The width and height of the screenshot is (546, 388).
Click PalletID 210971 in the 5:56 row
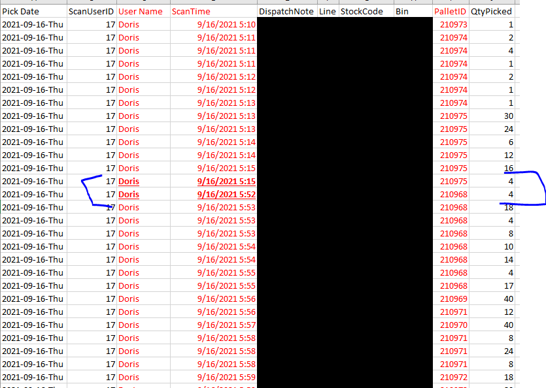pos(451,312)
